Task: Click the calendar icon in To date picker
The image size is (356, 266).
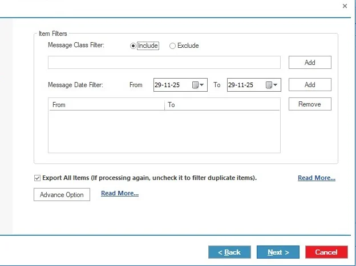Action: point(269,85)
